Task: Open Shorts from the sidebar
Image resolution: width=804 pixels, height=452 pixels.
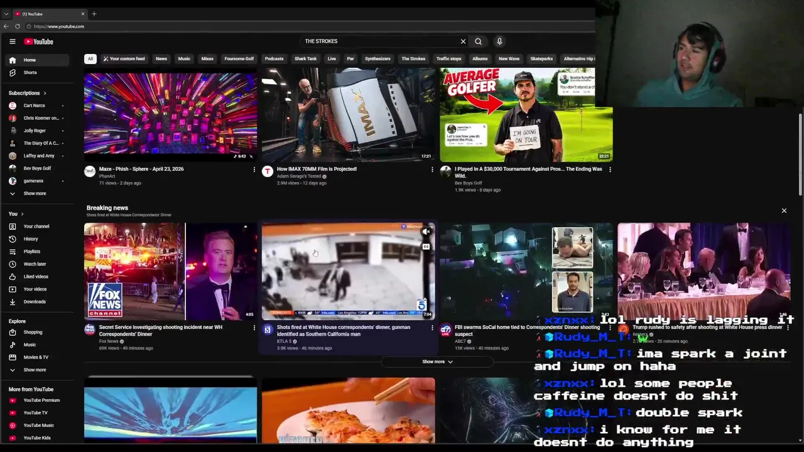Action: (x=38, y=73)
